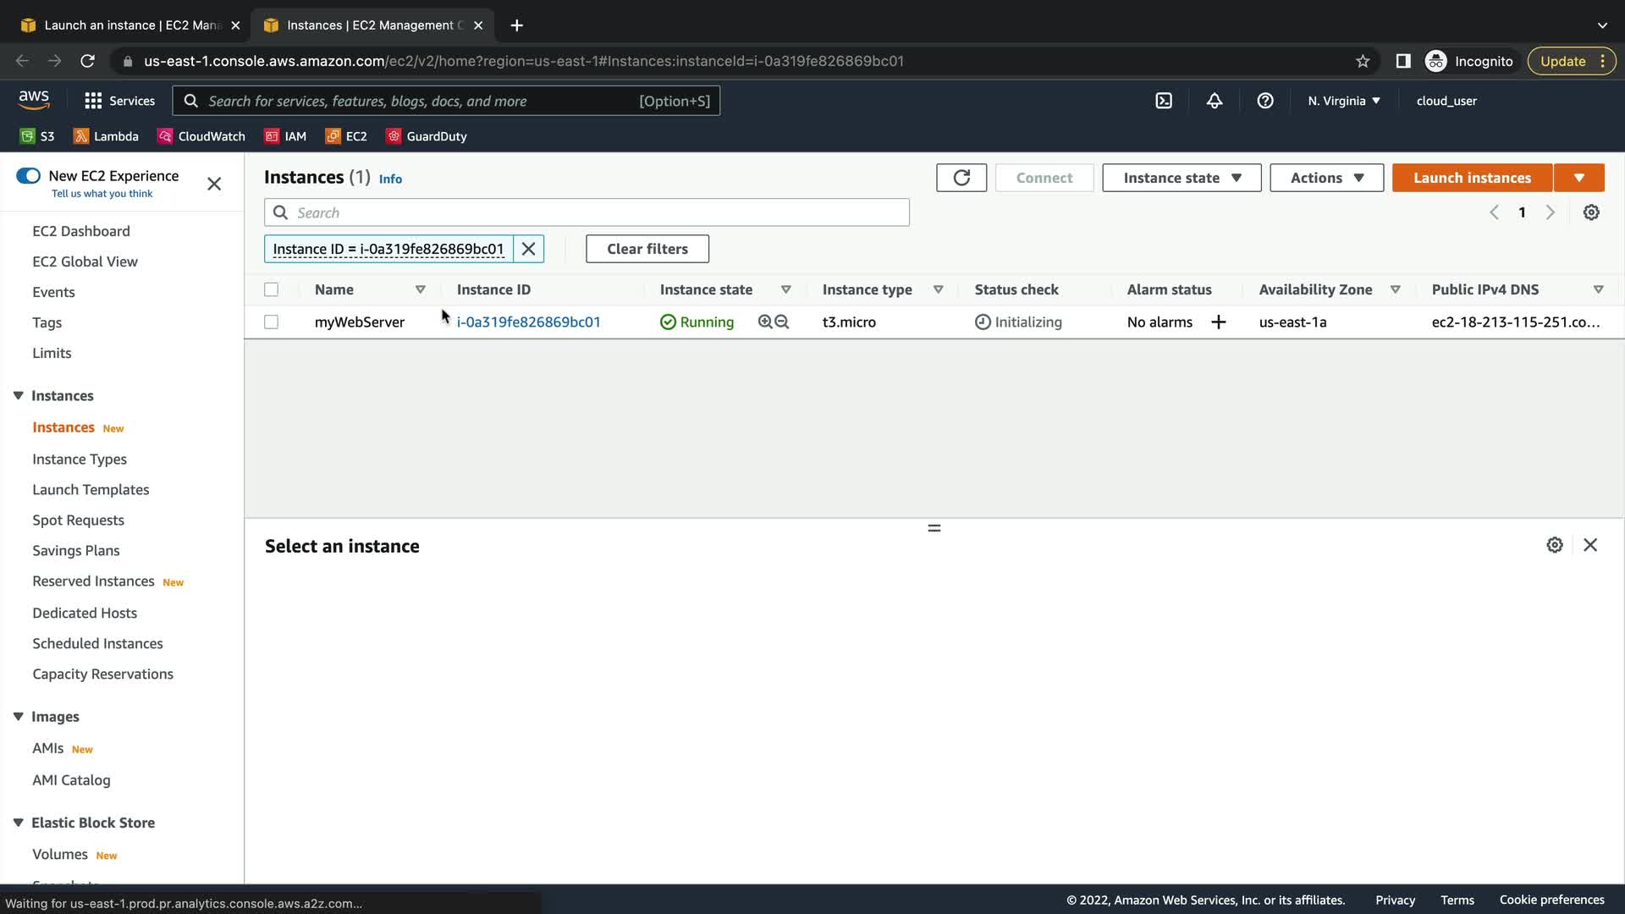Click the Clear filters button
1625x914 pixels.
click(647, 249)
